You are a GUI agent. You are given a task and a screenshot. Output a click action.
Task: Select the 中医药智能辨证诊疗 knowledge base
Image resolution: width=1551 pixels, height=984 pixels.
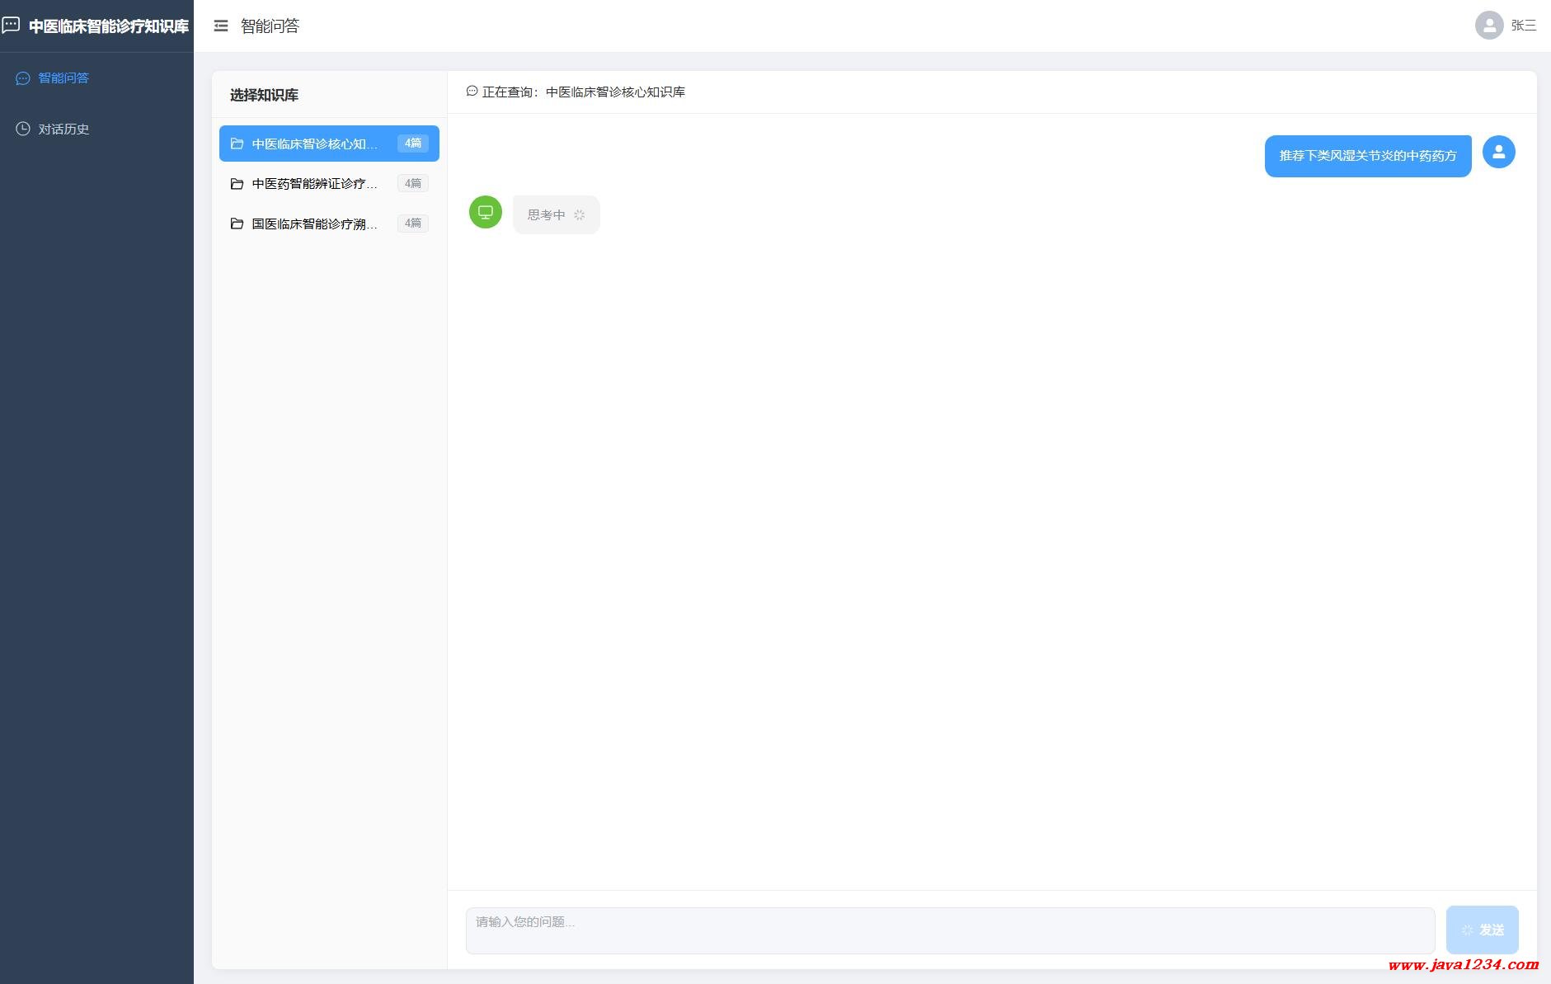click(314, 183)
